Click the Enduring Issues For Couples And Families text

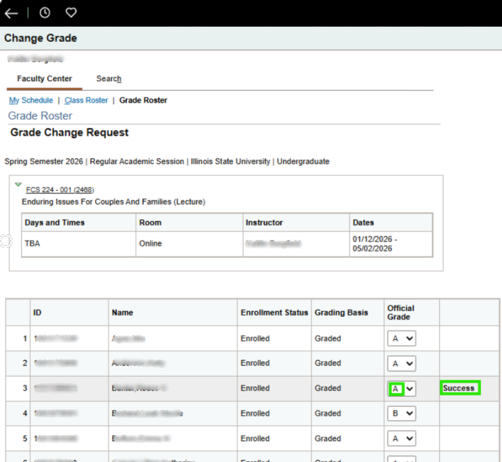tap(113, 202)
